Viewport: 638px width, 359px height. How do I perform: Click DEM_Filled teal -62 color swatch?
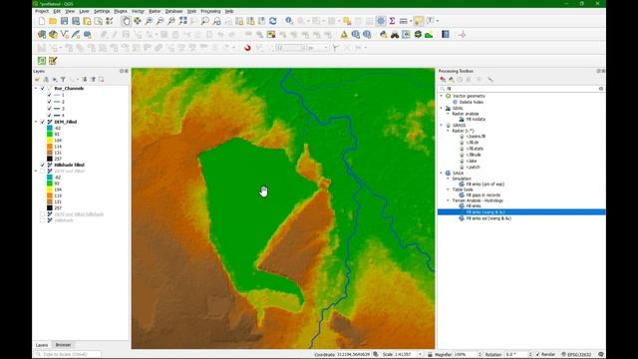point(50,129)
